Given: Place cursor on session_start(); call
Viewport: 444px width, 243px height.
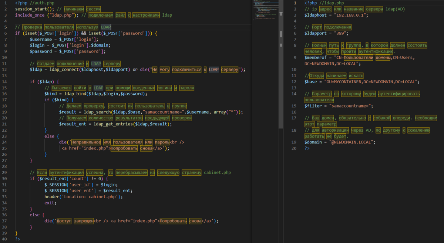Looking at the screenshot, I should coord(35,9).
